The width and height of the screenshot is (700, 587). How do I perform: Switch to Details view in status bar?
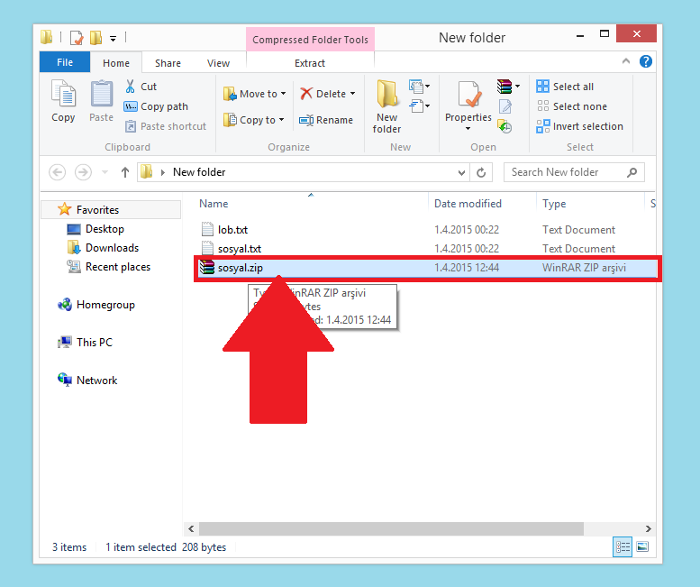623,546
